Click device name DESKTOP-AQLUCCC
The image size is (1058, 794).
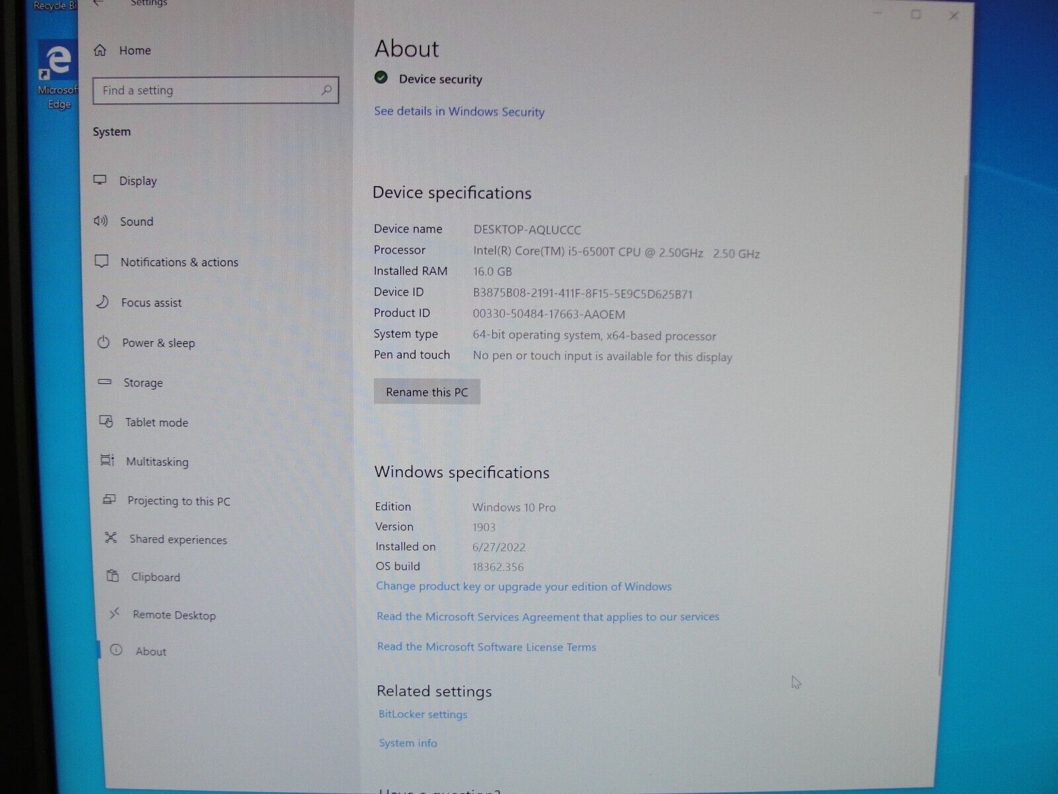527,230
